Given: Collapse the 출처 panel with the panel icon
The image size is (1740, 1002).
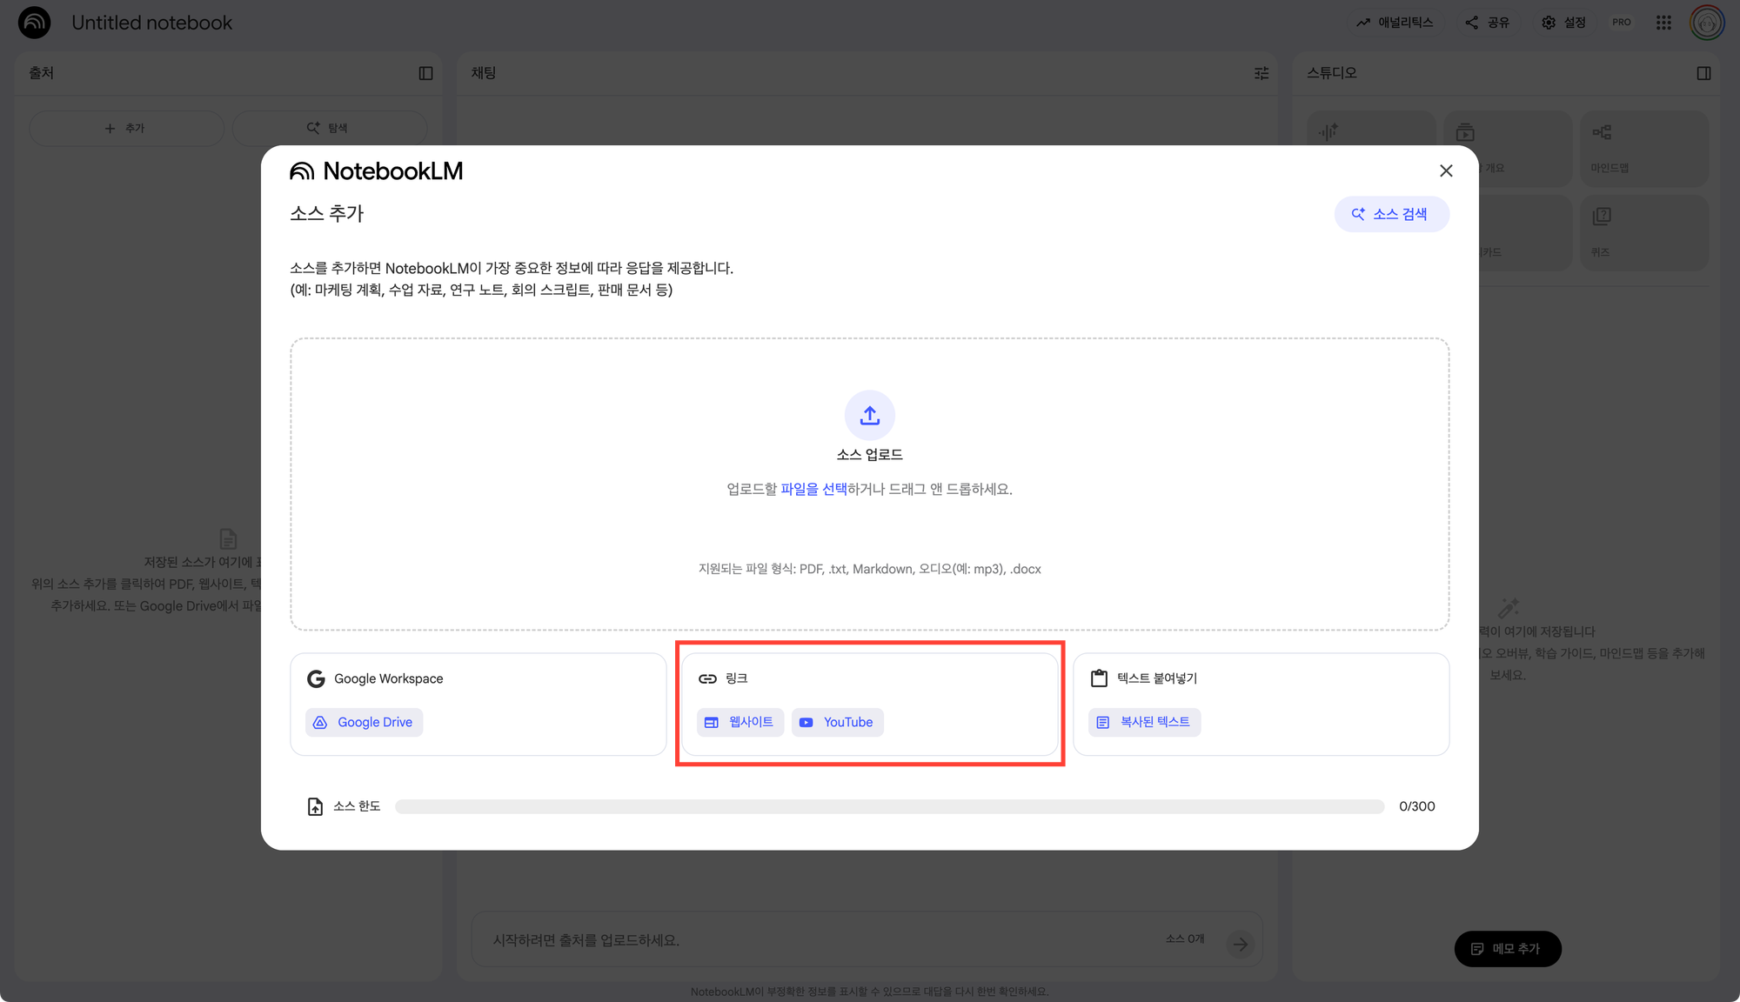Looking at the screenshot, I should click(425, 73).
